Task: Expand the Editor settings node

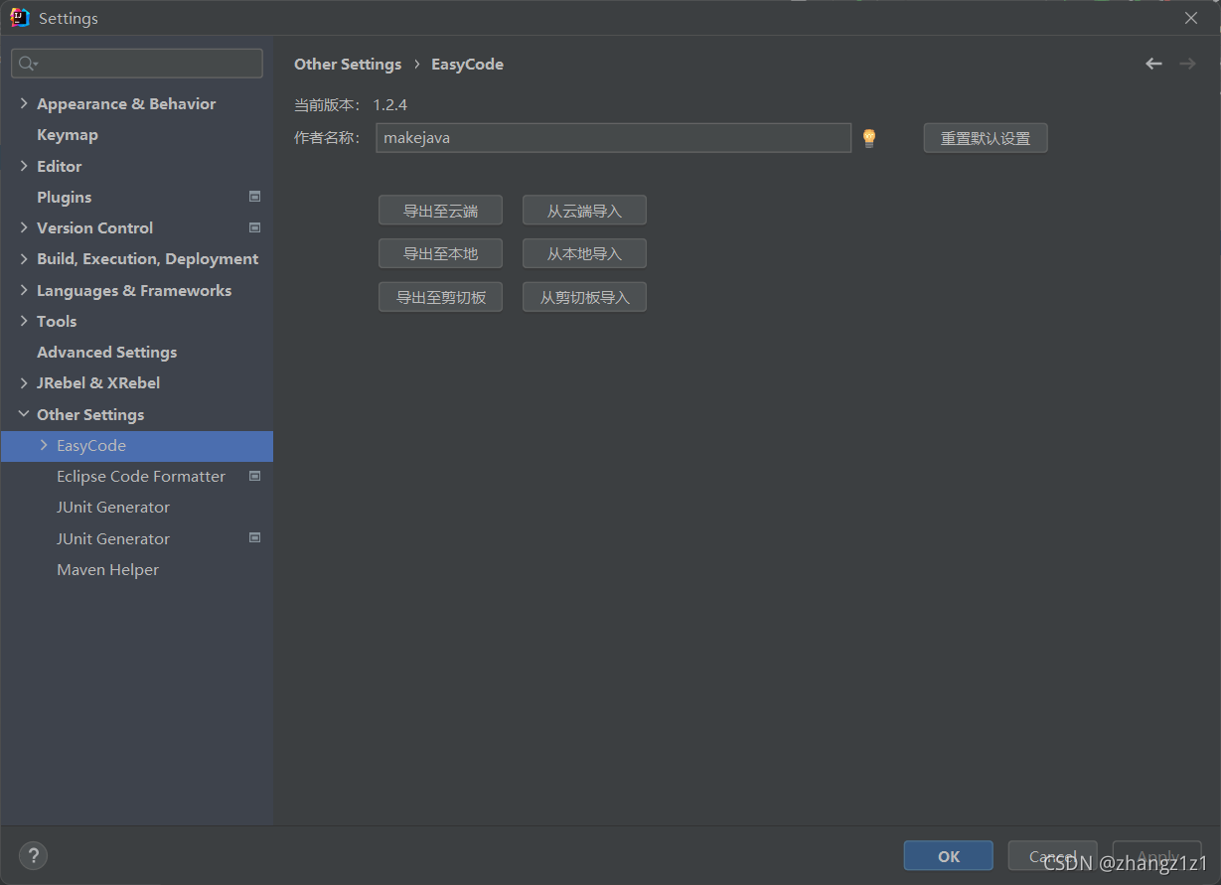Action: coord(24,166)
